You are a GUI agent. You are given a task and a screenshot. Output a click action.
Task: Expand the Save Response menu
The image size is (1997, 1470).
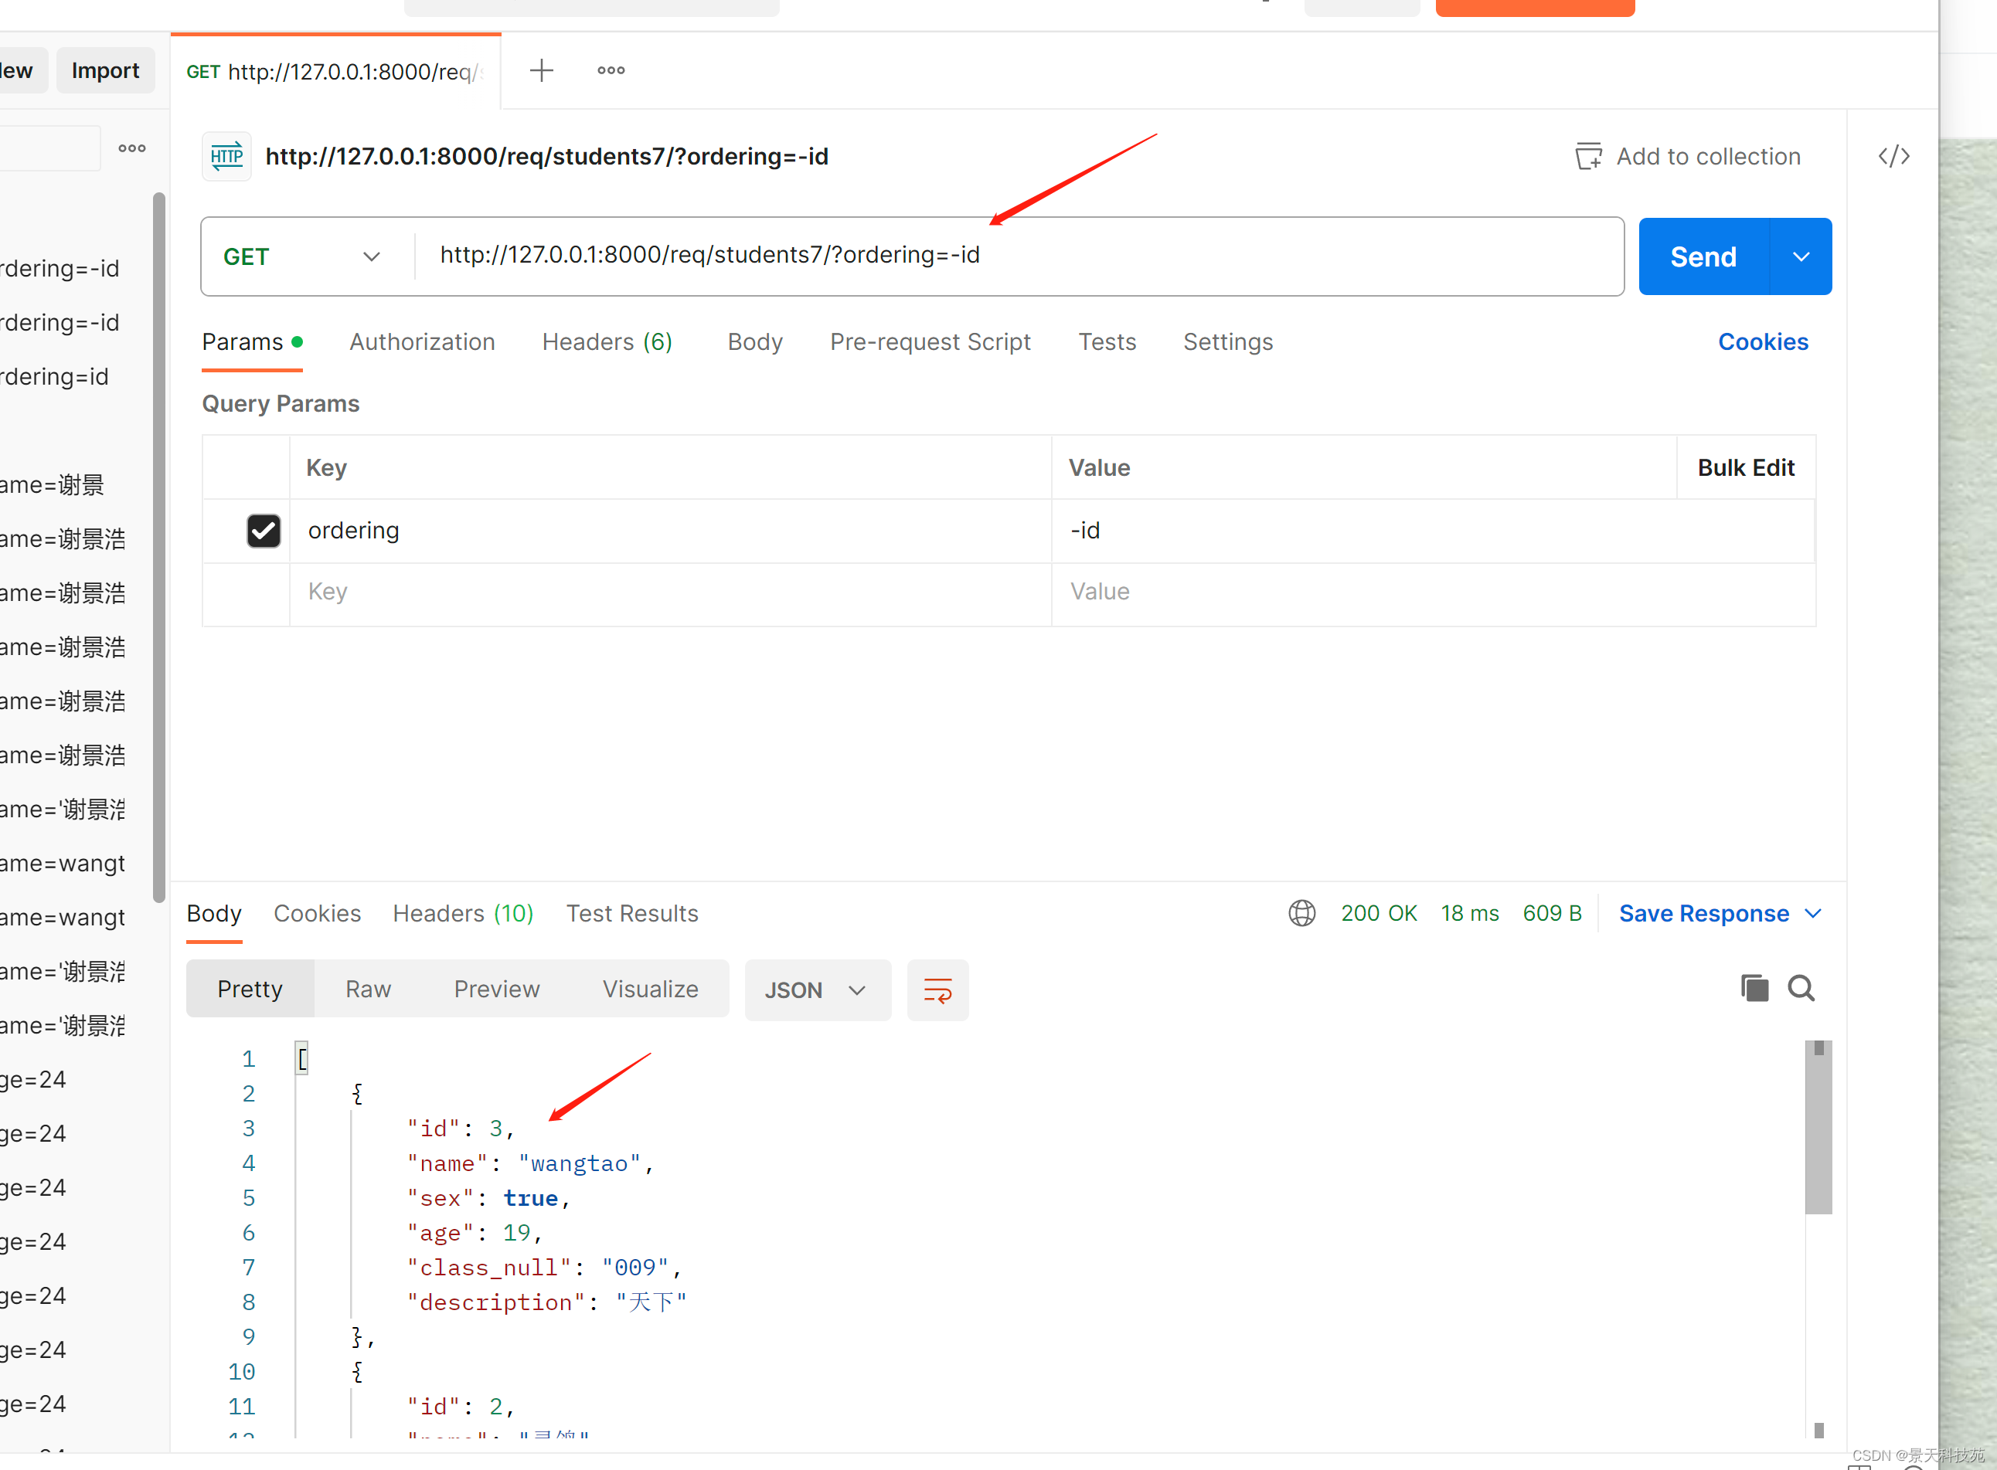(x=1814, y=914)
